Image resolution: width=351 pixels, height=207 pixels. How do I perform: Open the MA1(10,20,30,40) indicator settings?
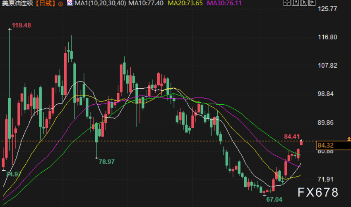100,3
